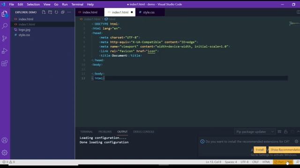Open the Source Control view
This screenshot has height=168, width=300.
click(x=5, y=38)
